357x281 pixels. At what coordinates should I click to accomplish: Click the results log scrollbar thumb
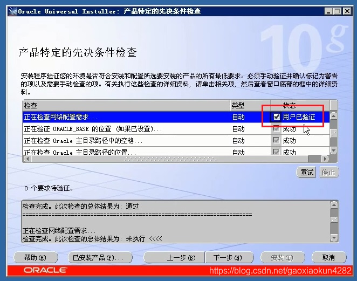334,220
